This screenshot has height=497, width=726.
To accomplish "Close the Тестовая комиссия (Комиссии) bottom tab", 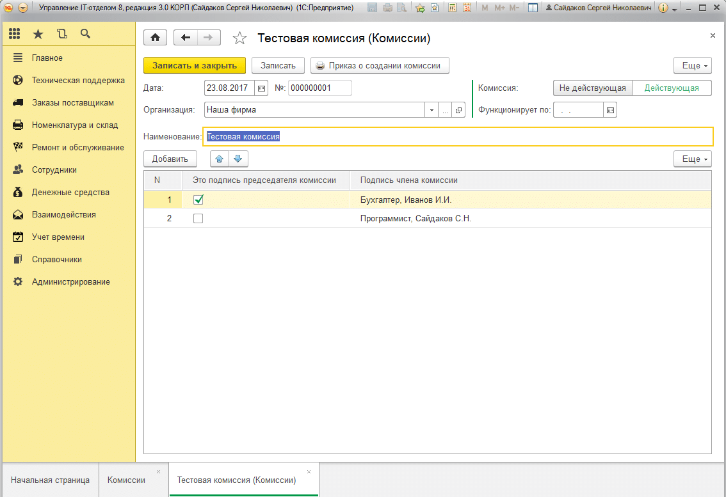I will 309,471.
